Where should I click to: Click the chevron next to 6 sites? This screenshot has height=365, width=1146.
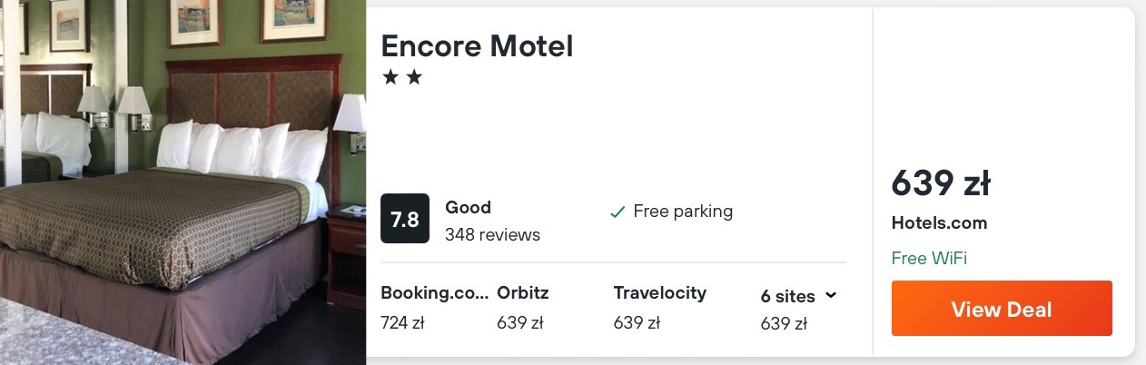[x=830, y=295]
